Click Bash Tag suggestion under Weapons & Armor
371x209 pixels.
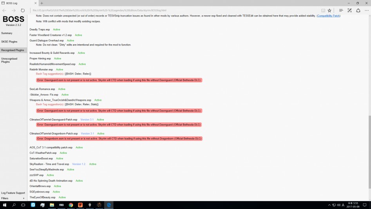(x=67, y=104)
